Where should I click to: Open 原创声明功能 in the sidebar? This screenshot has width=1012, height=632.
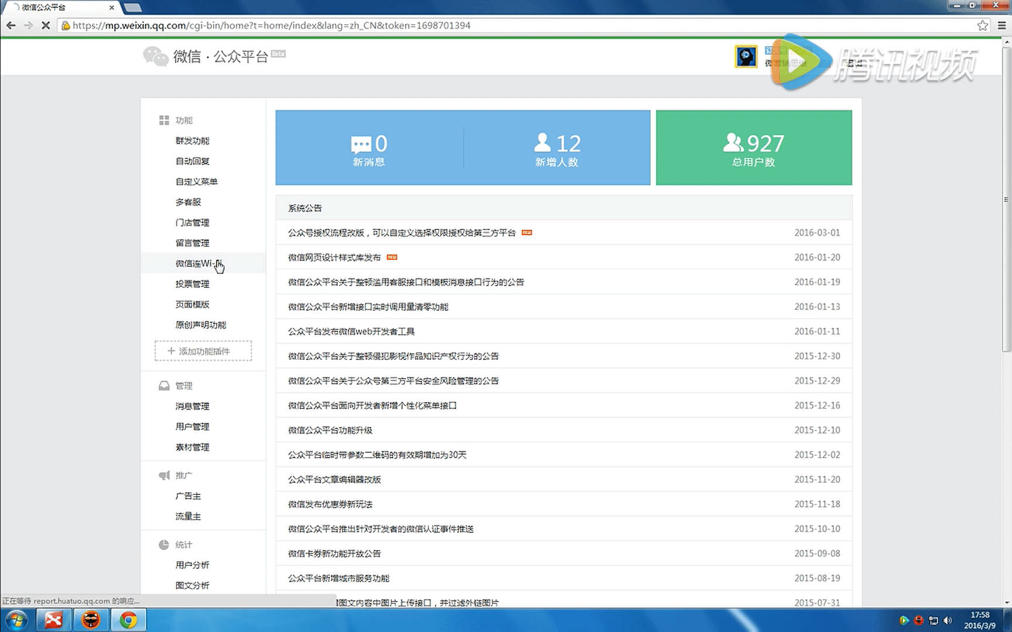tap(201, 325)
